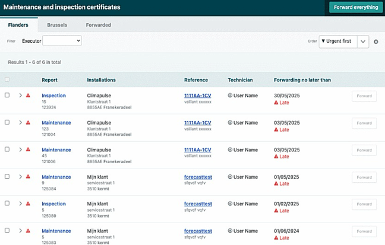The image size is (385, 245).
Task: Click the red alert icon beside Maintenance 125083
Action: [28, 231]
